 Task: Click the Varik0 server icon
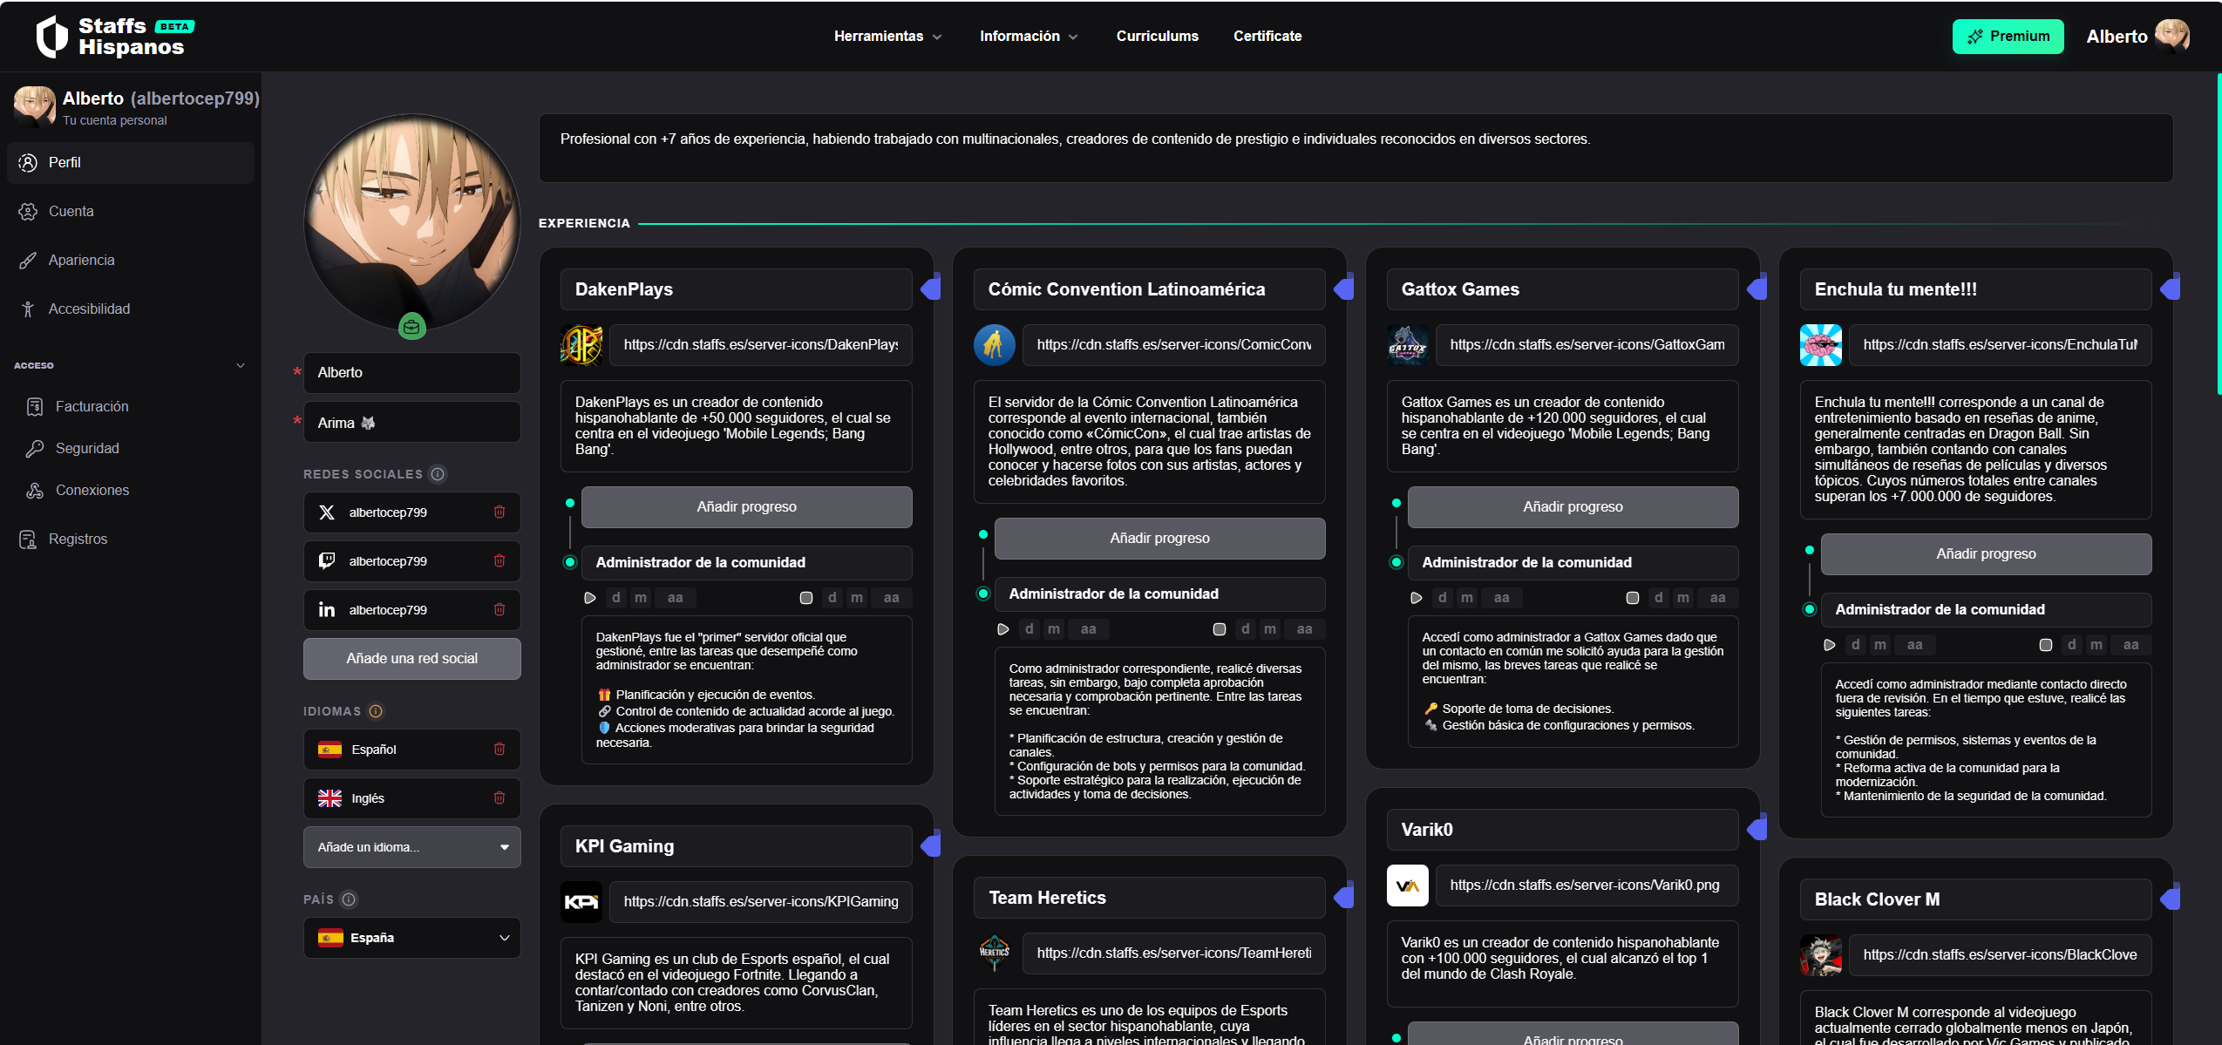(1408, 886)
